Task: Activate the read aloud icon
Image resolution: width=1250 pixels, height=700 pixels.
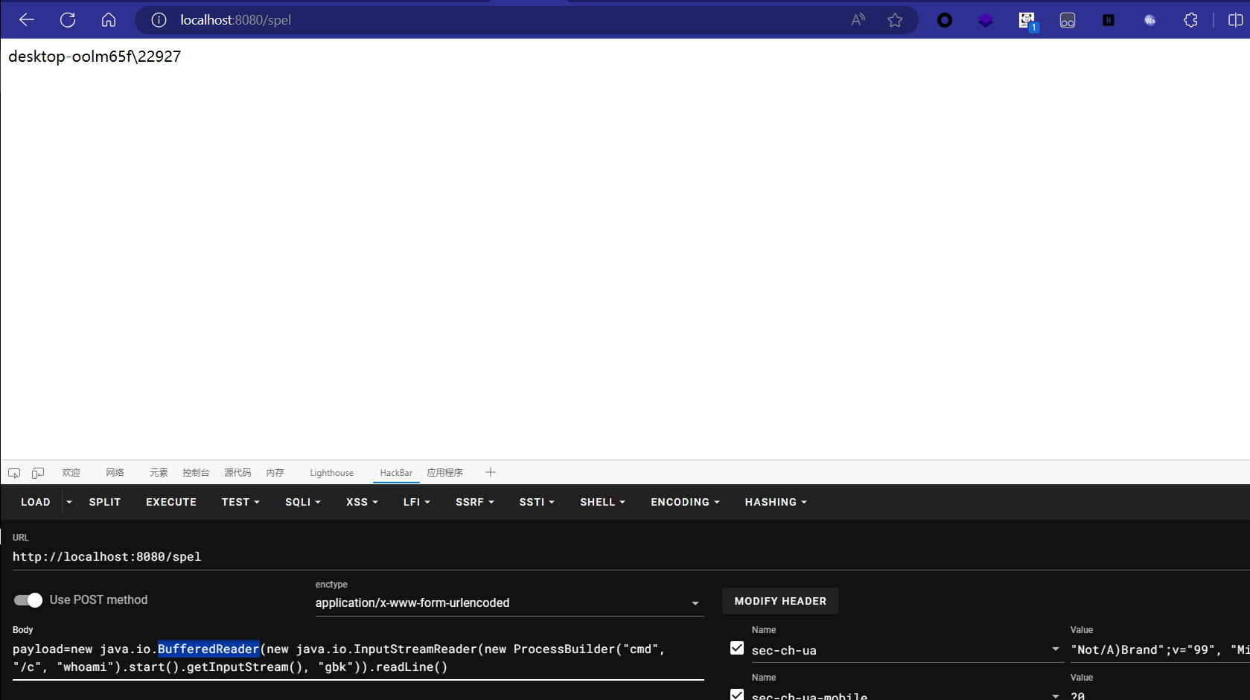Action: [x=858, y=20]
